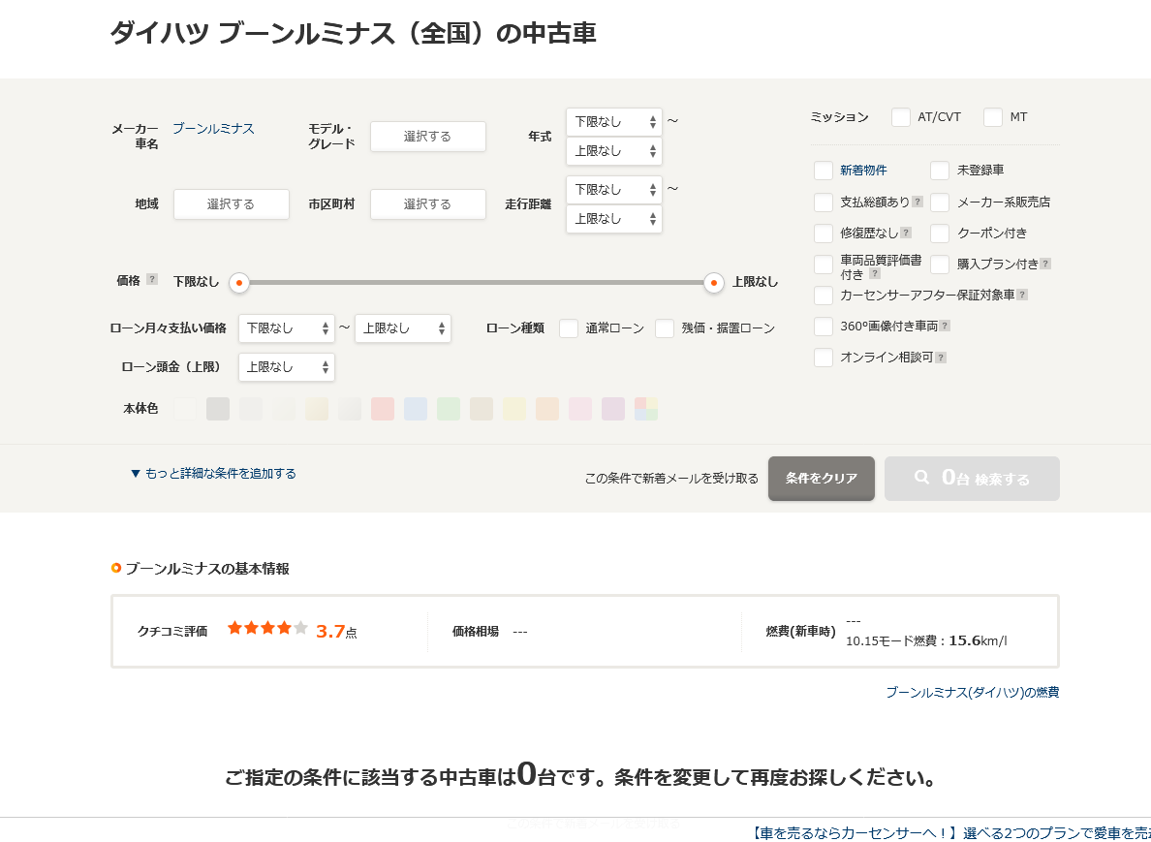The height and width of the screenshot is (842, 1151).
Task: Select the pink body color swatch
Action: click(580, 409)
